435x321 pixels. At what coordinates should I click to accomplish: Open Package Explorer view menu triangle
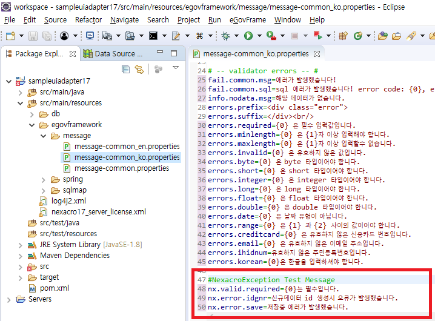click(x=176, y=68)
